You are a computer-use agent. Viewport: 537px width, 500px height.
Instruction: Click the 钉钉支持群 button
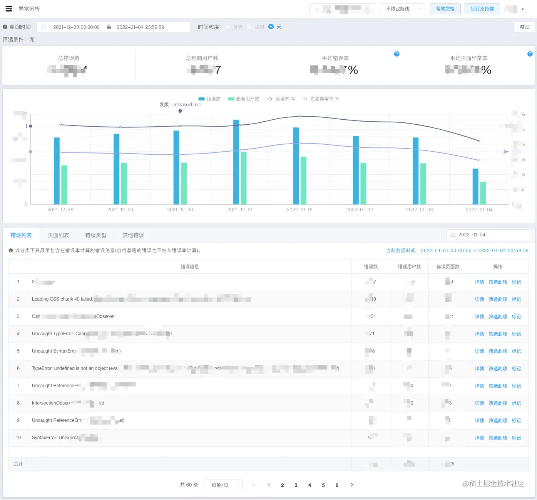tap(482, 9)
